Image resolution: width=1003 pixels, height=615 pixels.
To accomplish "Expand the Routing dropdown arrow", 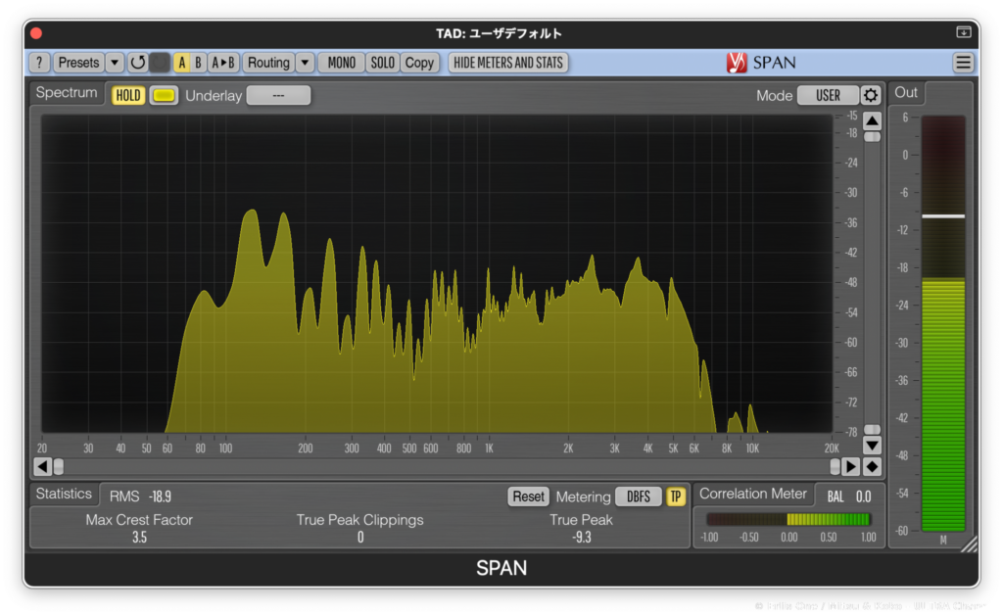I will coord(305,63).
